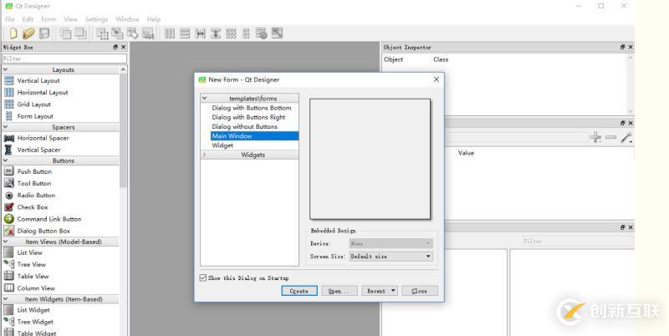This screenshot has height=336, width=669.
Task: Click the Adjust Size toolbar icon
Action: [x=277, y=33]
